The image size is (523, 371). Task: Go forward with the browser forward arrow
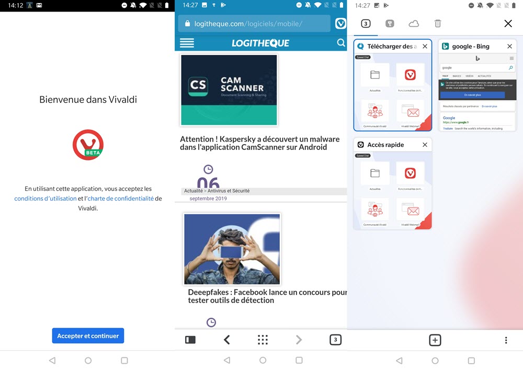(x=299, y=340)
